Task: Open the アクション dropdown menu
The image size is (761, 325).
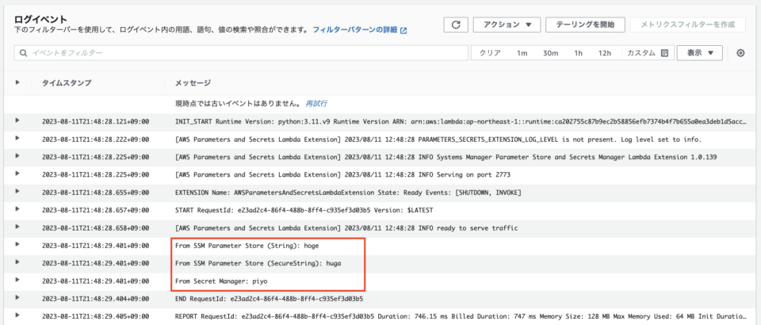Action: click(x=507, y=25)
